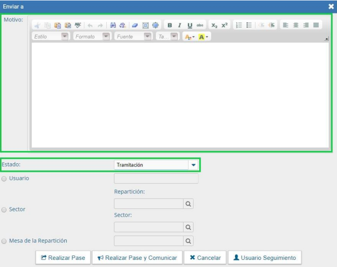337x267 pixels.
Task: Click inside the Motivo text area
Action: pos(180,95)
